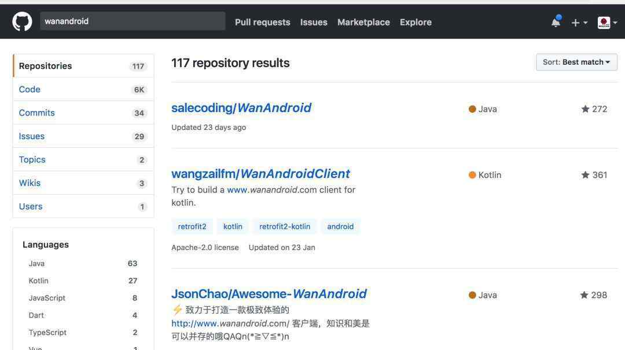Open the salecoding/WanAndroid repository

(x=241, y=108)
